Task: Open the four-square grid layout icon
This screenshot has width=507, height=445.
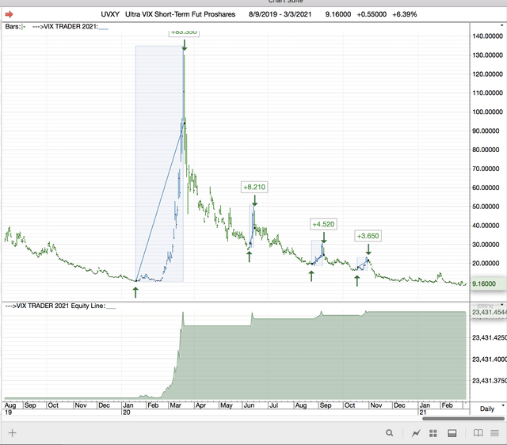Action: tap(433, 433)
